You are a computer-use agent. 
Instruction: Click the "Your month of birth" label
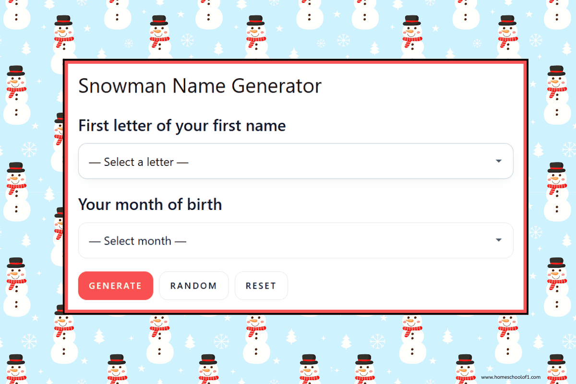tap(150, 205)
